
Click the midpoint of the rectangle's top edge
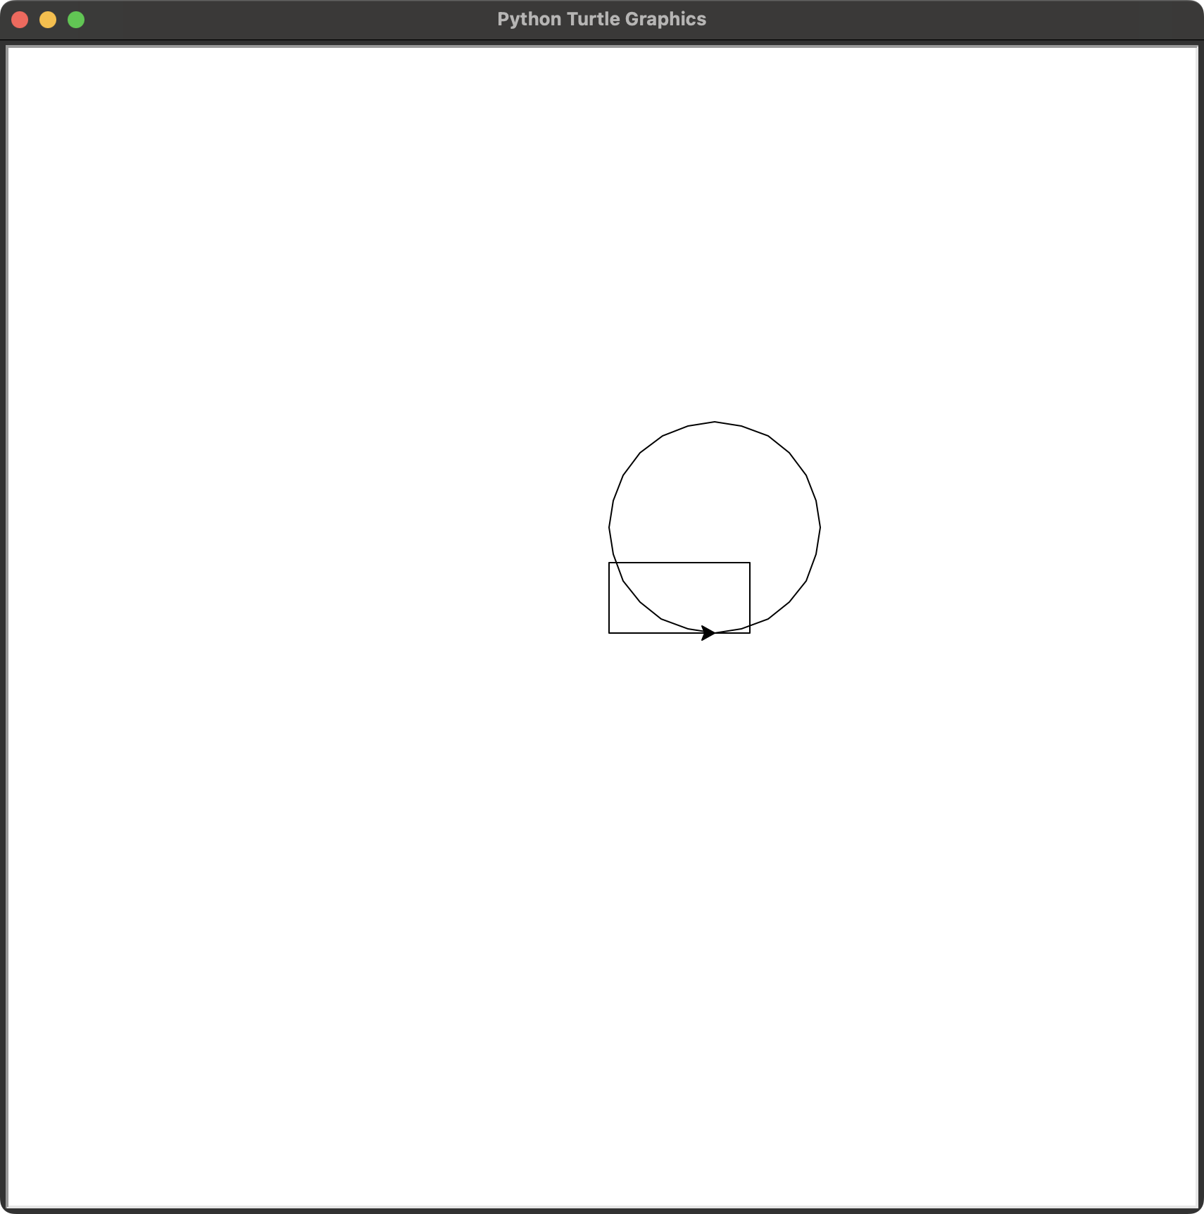pos(679,563)
